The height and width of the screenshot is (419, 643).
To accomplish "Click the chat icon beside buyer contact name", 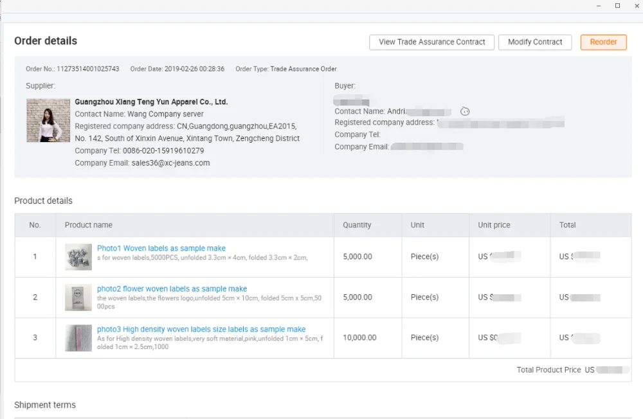I will pos(465,111).
